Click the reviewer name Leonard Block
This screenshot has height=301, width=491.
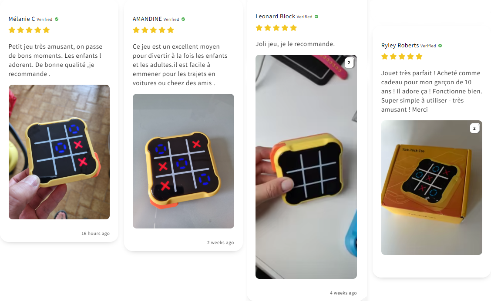pos(275,16)
